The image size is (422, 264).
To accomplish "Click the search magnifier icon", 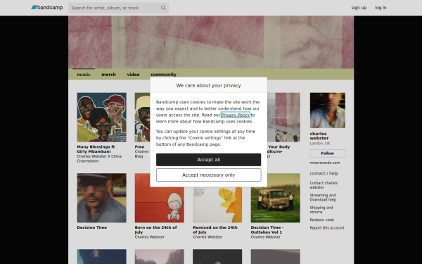I will [163, 8].
